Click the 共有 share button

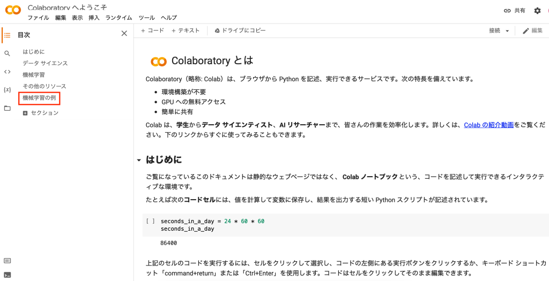coord(515,11)
